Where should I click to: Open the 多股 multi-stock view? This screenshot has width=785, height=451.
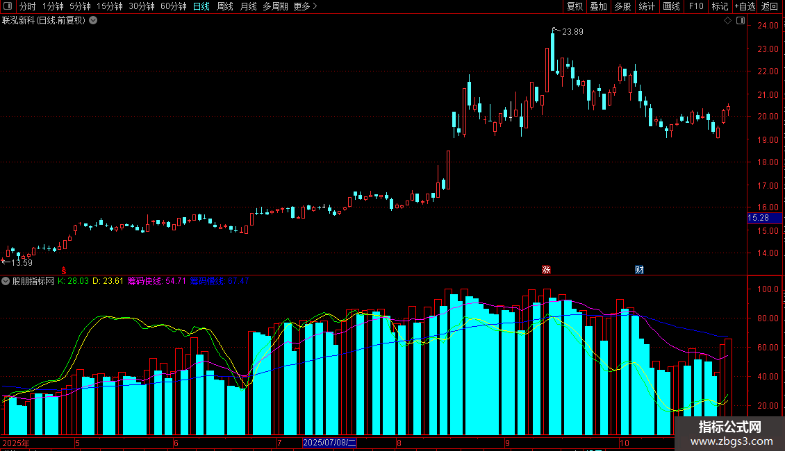click(623, 6)
